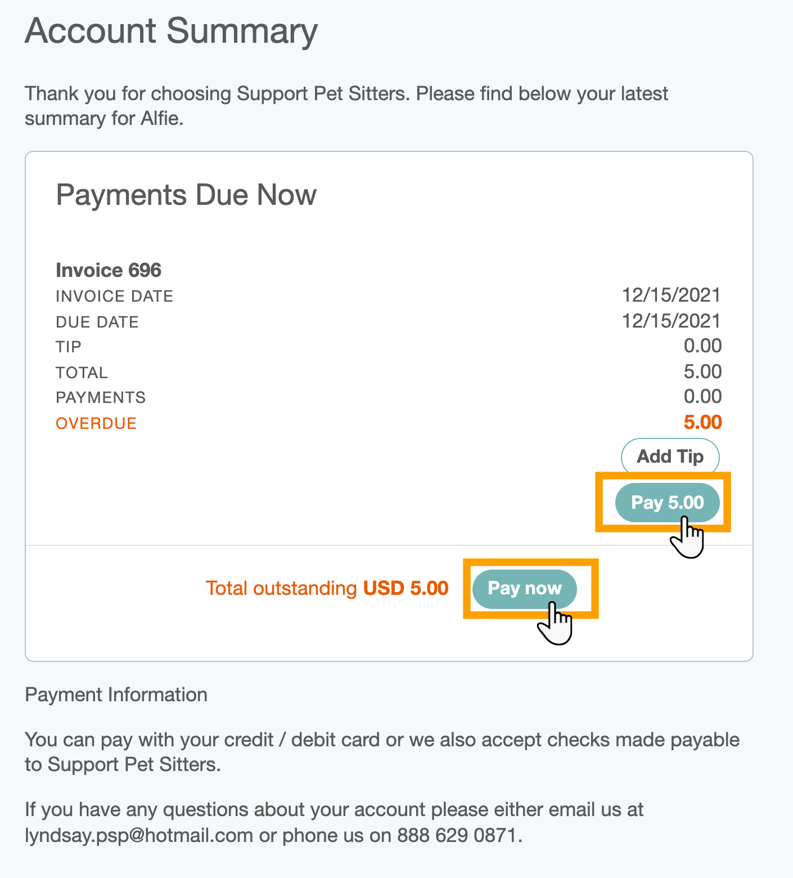793x878 pixels.
Task: Click the invoice date value 12/15/2021
Action: (671, 295)
